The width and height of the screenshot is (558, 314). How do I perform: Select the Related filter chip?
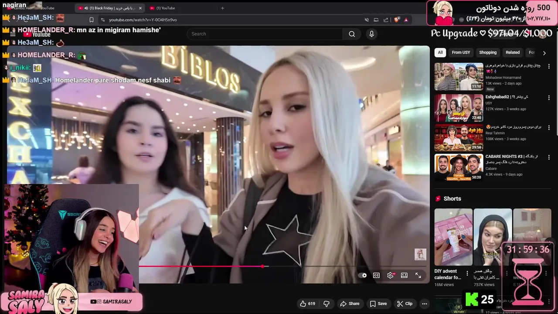(x=513, y=52)
